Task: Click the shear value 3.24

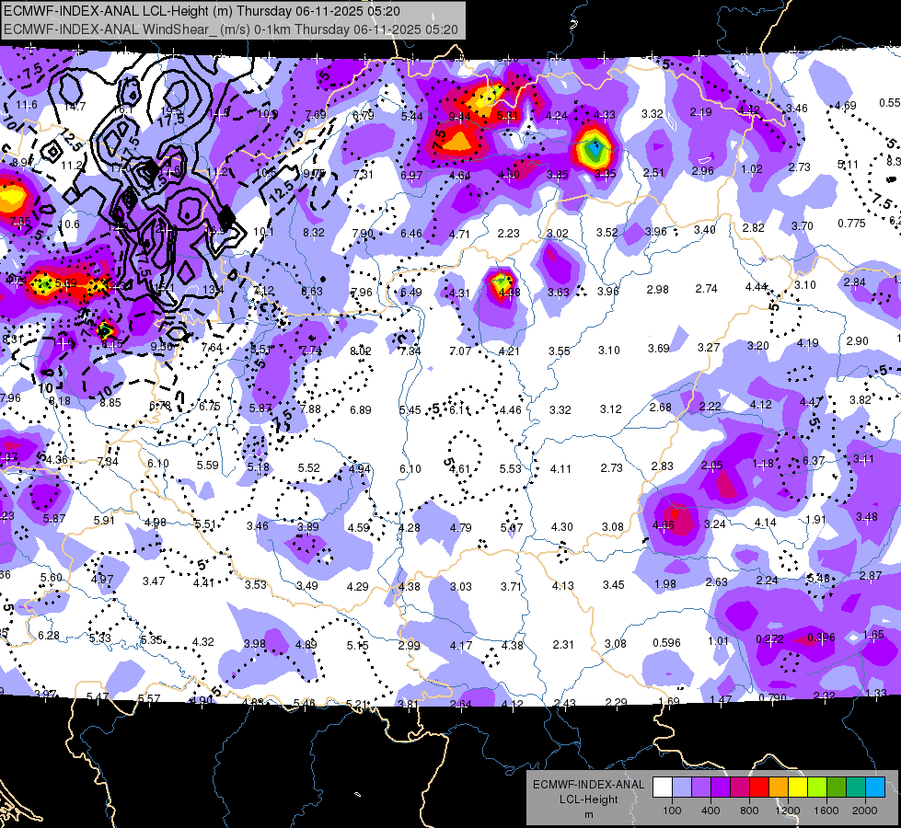Action: 715,524
